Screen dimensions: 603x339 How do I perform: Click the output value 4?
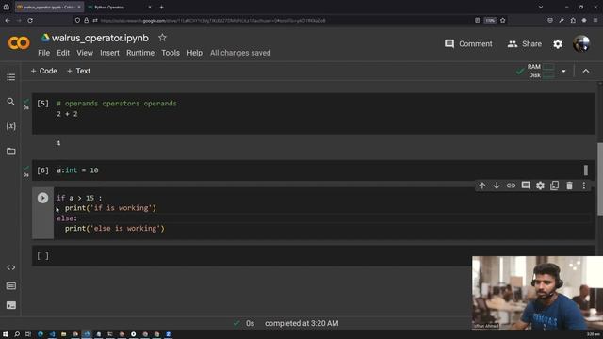(58, 143)
